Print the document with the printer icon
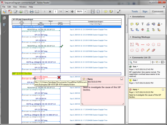167x125 pixels. coord(32,11)
